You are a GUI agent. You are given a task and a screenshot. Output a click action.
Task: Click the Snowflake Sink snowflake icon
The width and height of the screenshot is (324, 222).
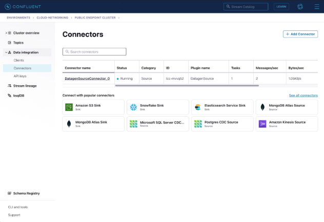point(133,107)
